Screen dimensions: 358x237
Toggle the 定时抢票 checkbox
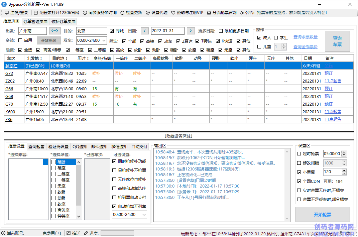[x=299, y=154]
